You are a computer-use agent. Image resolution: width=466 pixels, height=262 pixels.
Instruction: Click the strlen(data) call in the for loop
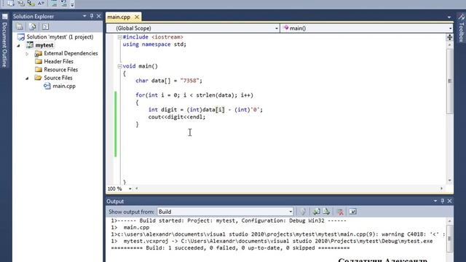coord(215,95)
